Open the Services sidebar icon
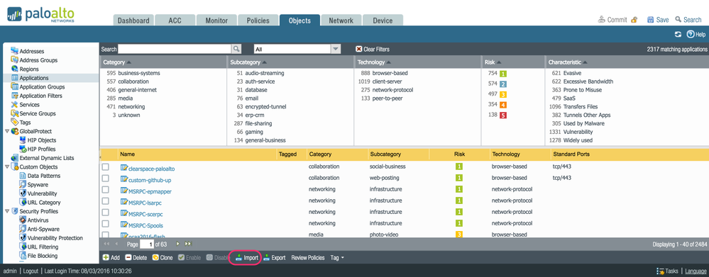This screenshot has height=277, width=709. point(14,105)
